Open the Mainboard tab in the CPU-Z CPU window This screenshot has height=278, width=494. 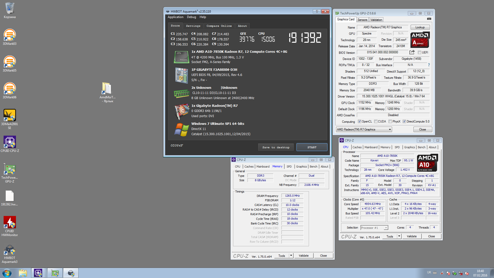click(x=371, y=147)
